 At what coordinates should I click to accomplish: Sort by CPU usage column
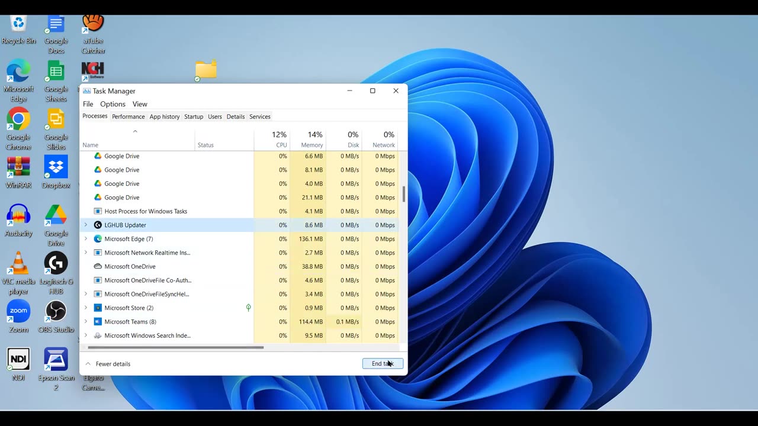pyautogui.click(x=272, y=139)
